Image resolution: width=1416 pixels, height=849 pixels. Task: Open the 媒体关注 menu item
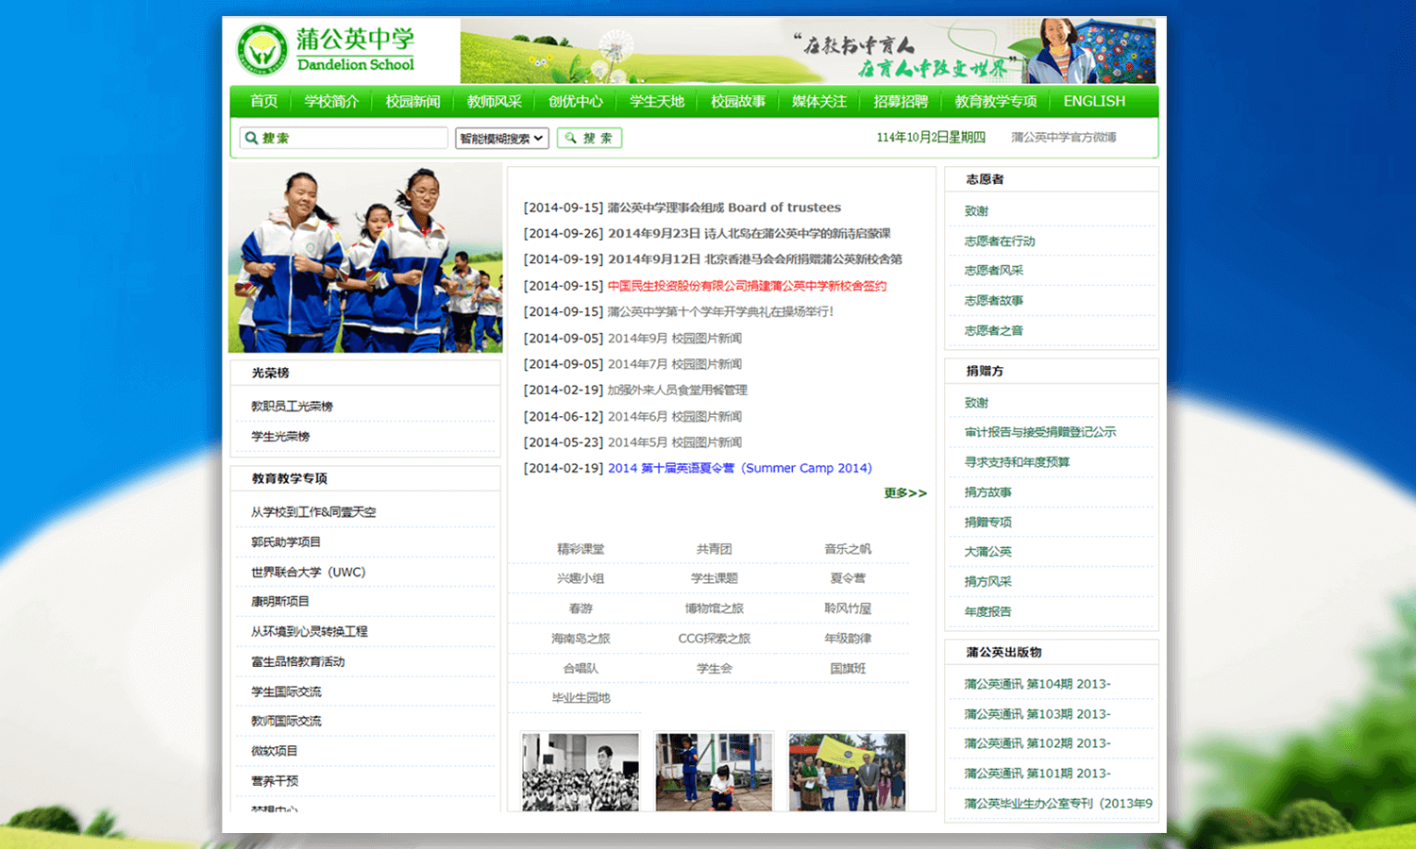point(818,101)
